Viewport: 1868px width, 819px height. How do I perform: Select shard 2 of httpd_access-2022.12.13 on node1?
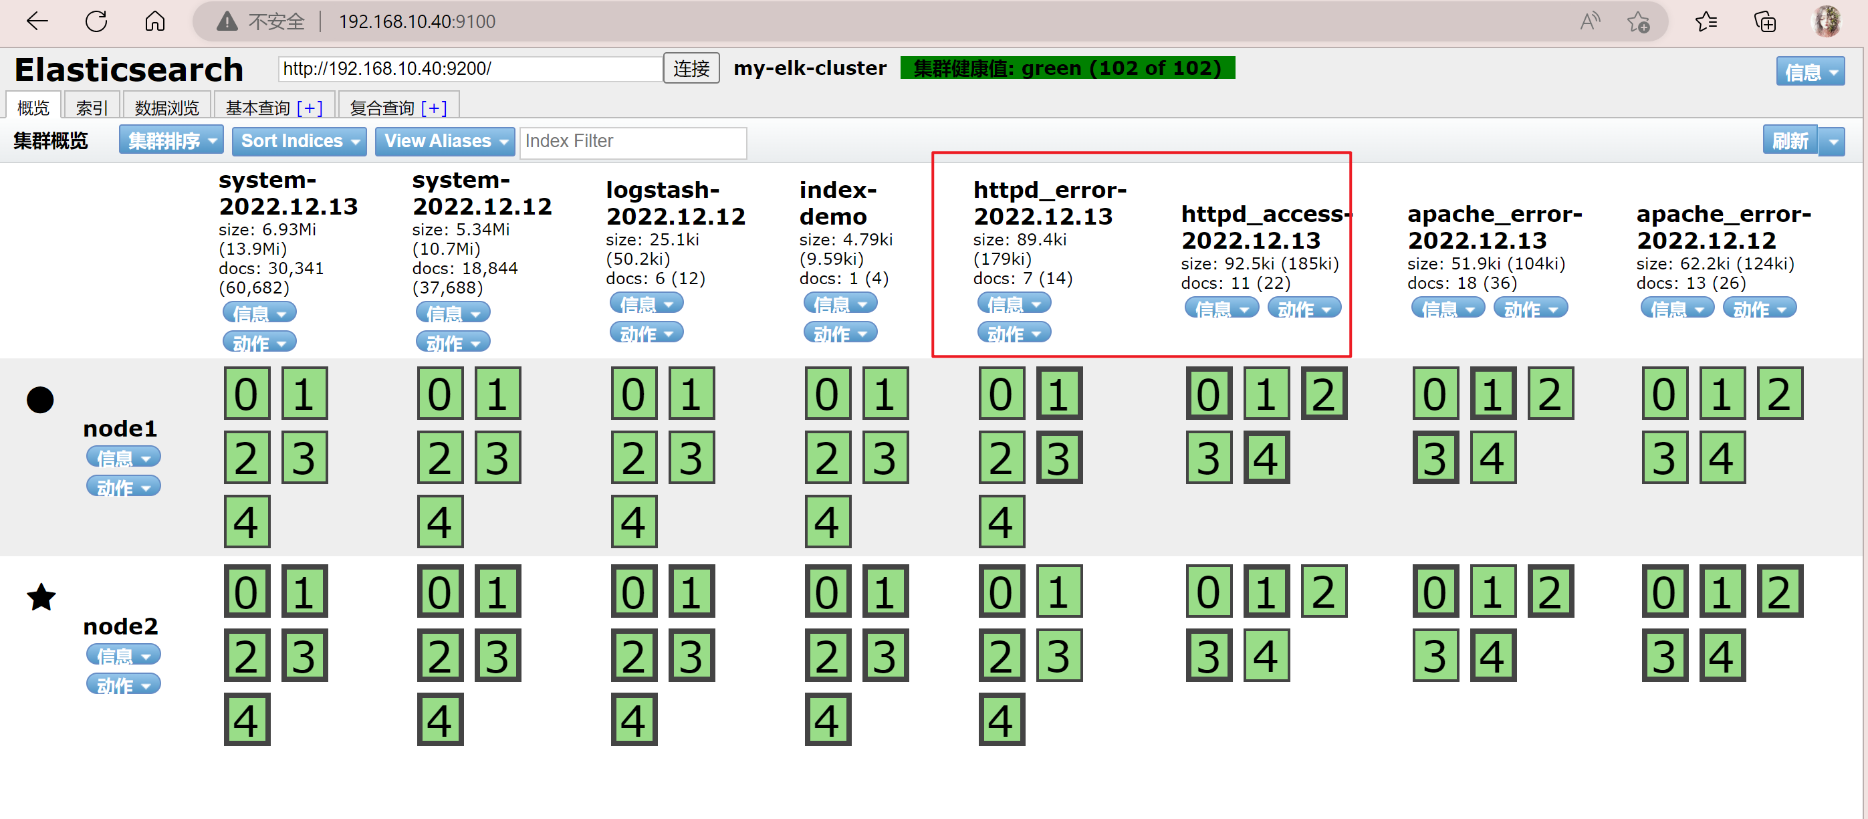coord(1324,394)
